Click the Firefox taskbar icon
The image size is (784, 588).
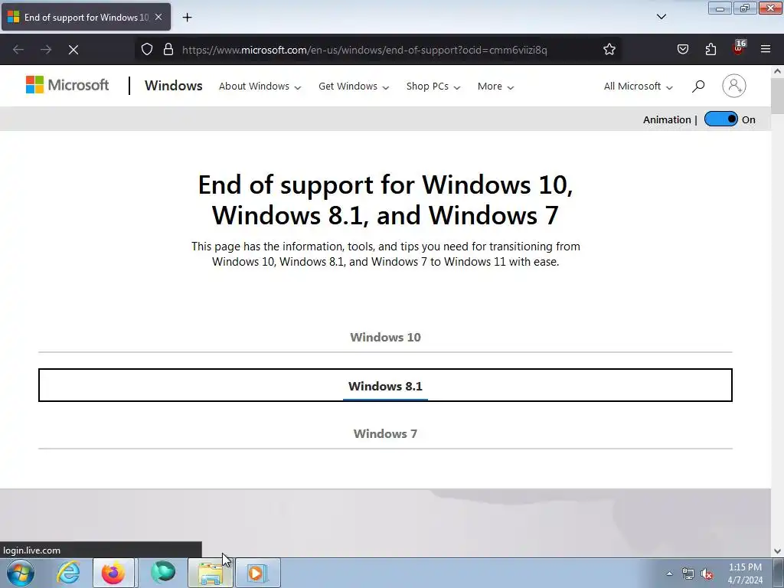pos(113,573)
